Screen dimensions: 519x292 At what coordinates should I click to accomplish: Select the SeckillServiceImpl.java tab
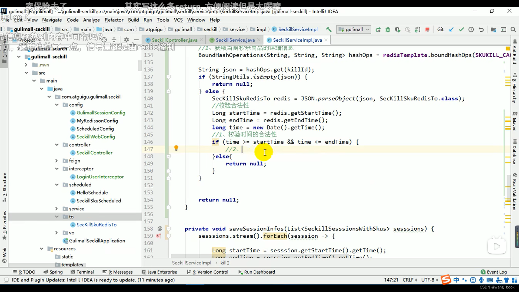click(x=297, y=40)
